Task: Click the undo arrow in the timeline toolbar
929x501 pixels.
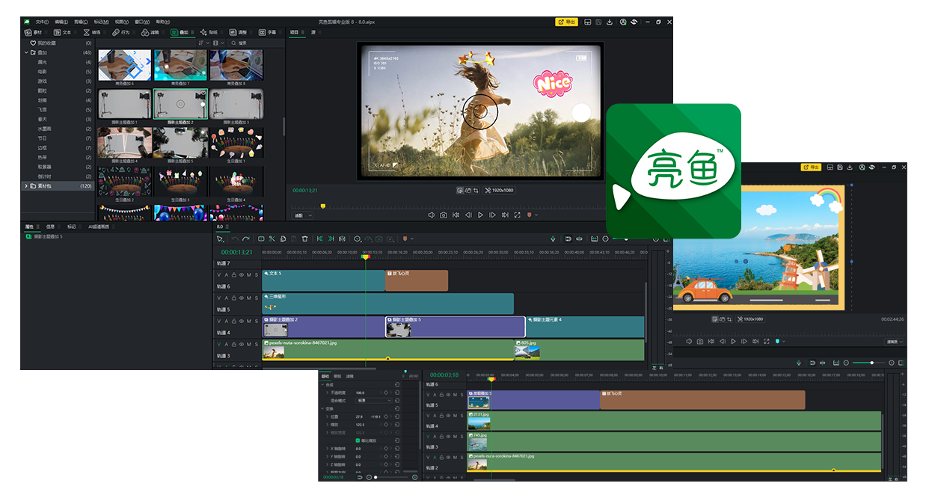Action: click(x=235, y=239)
